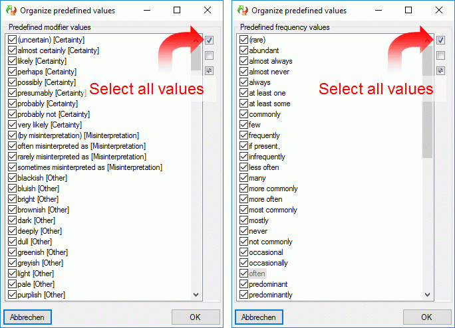Click OK in the frequency values dialog
455x328 pixels.
tap(426, 317)
